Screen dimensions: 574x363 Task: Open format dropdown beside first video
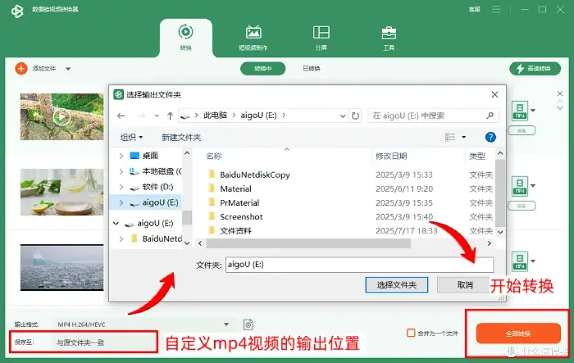pyautogui.click(x=533, y=110)
